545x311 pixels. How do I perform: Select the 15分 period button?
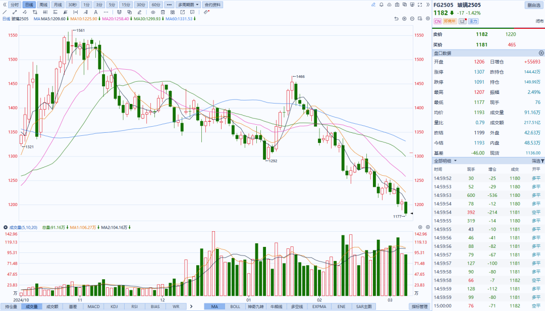[126, 5]
